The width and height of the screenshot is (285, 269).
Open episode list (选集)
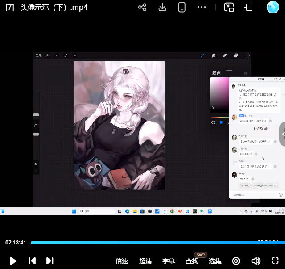[215, 261]
